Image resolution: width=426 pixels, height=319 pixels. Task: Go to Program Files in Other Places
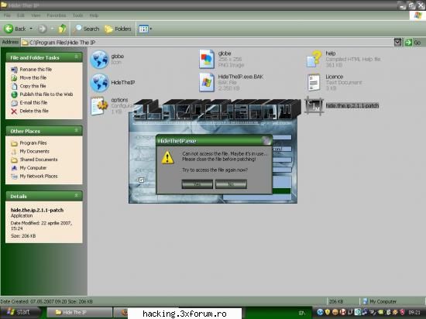[x=29, y=142]
